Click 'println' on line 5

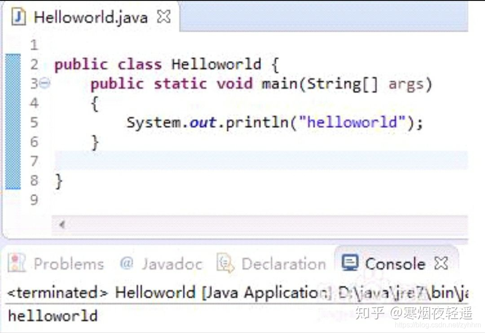pos(257,123)
